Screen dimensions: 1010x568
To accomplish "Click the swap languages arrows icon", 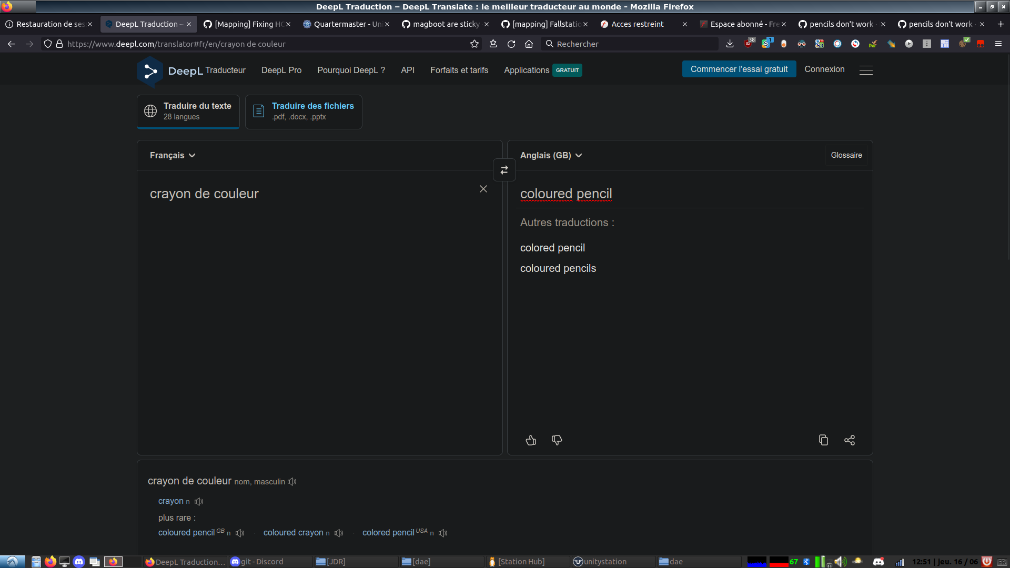I will 504,170.
